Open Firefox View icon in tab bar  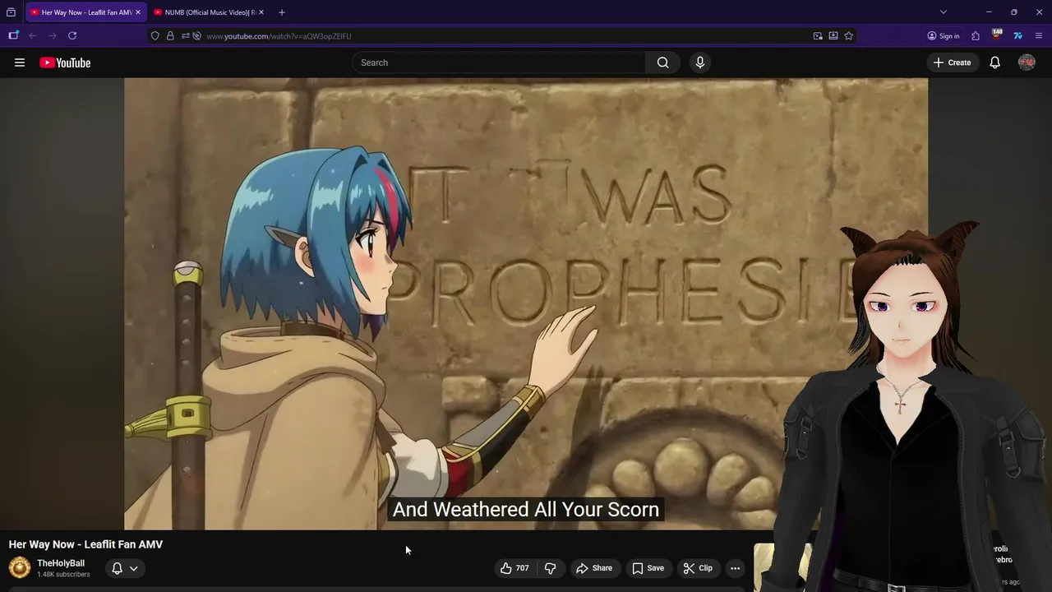click(x=11, y=12)
